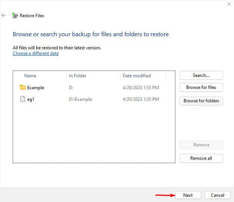234x202 pixels.
Task: Select the Example folder row name
Action: point(36,88)
